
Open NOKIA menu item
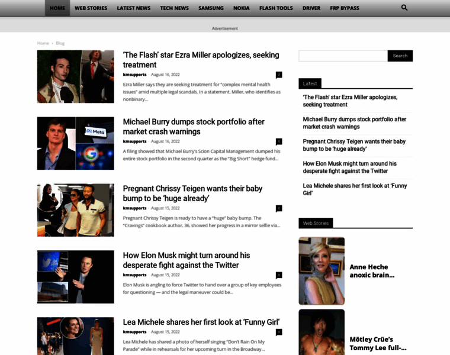click(x=241, y=8)
